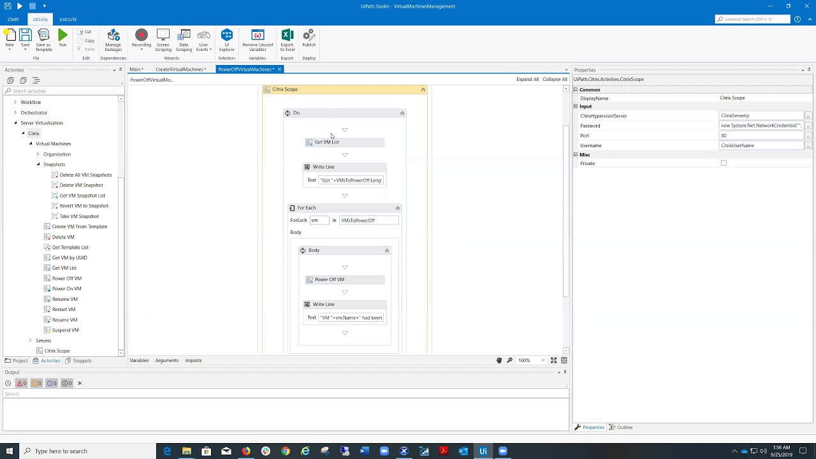Toggle warning messages filter in Output
The image size is (816, 459).
click(36, 383)
